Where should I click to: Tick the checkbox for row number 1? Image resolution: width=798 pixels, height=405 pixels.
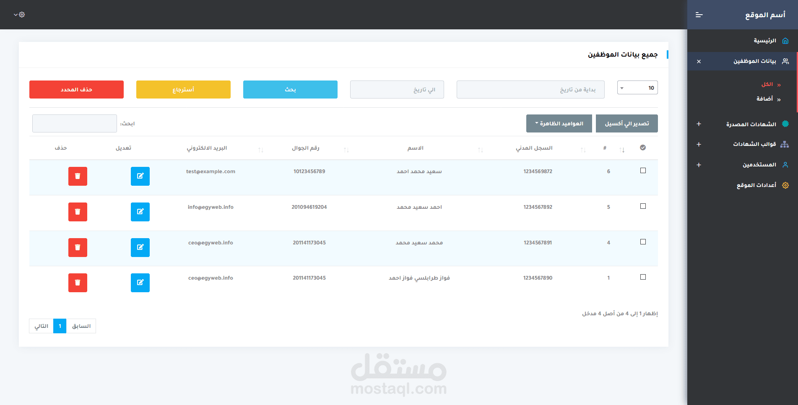643,277
